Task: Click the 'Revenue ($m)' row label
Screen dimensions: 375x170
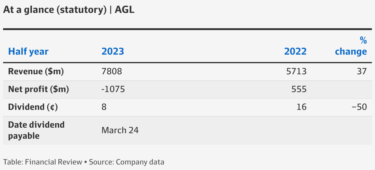Action: click(36, 71)
